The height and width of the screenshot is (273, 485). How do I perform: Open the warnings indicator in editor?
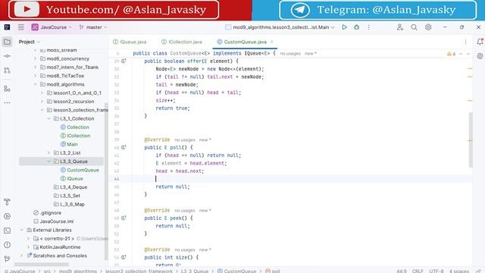point(452,54)
